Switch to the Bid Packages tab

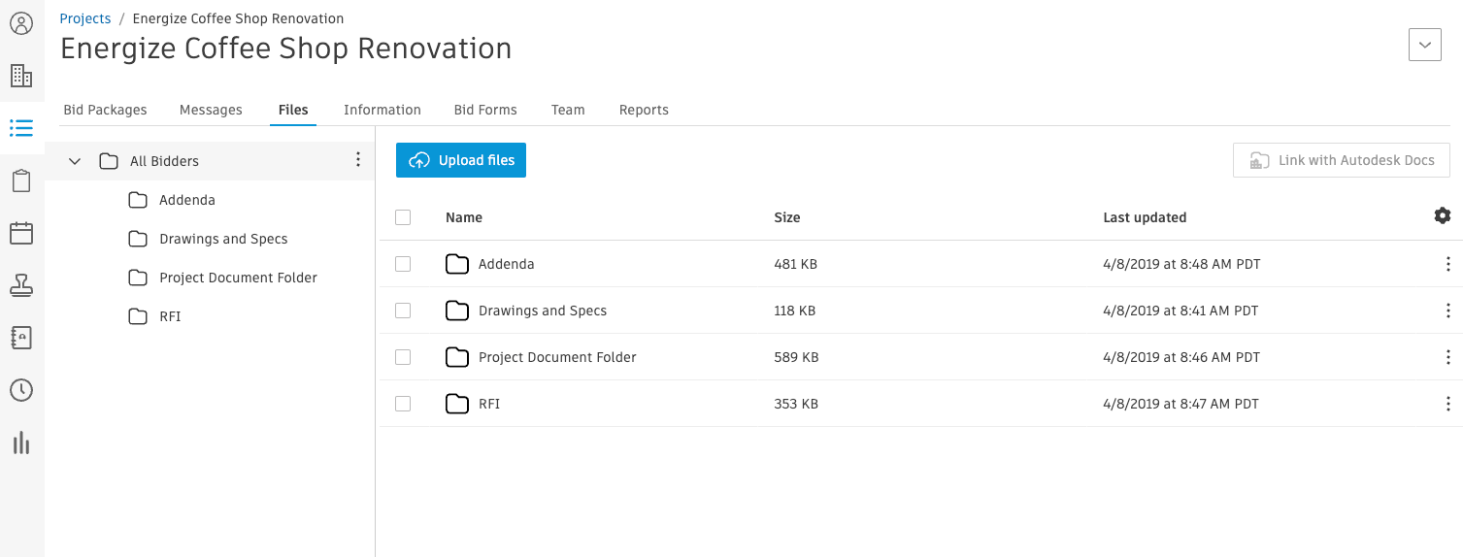(105, 110)
